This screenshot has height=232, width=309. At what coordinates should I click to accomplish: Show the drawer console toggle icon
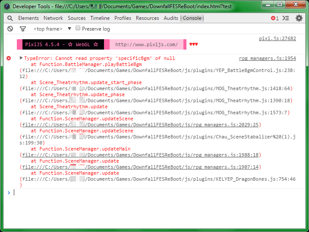286,18
